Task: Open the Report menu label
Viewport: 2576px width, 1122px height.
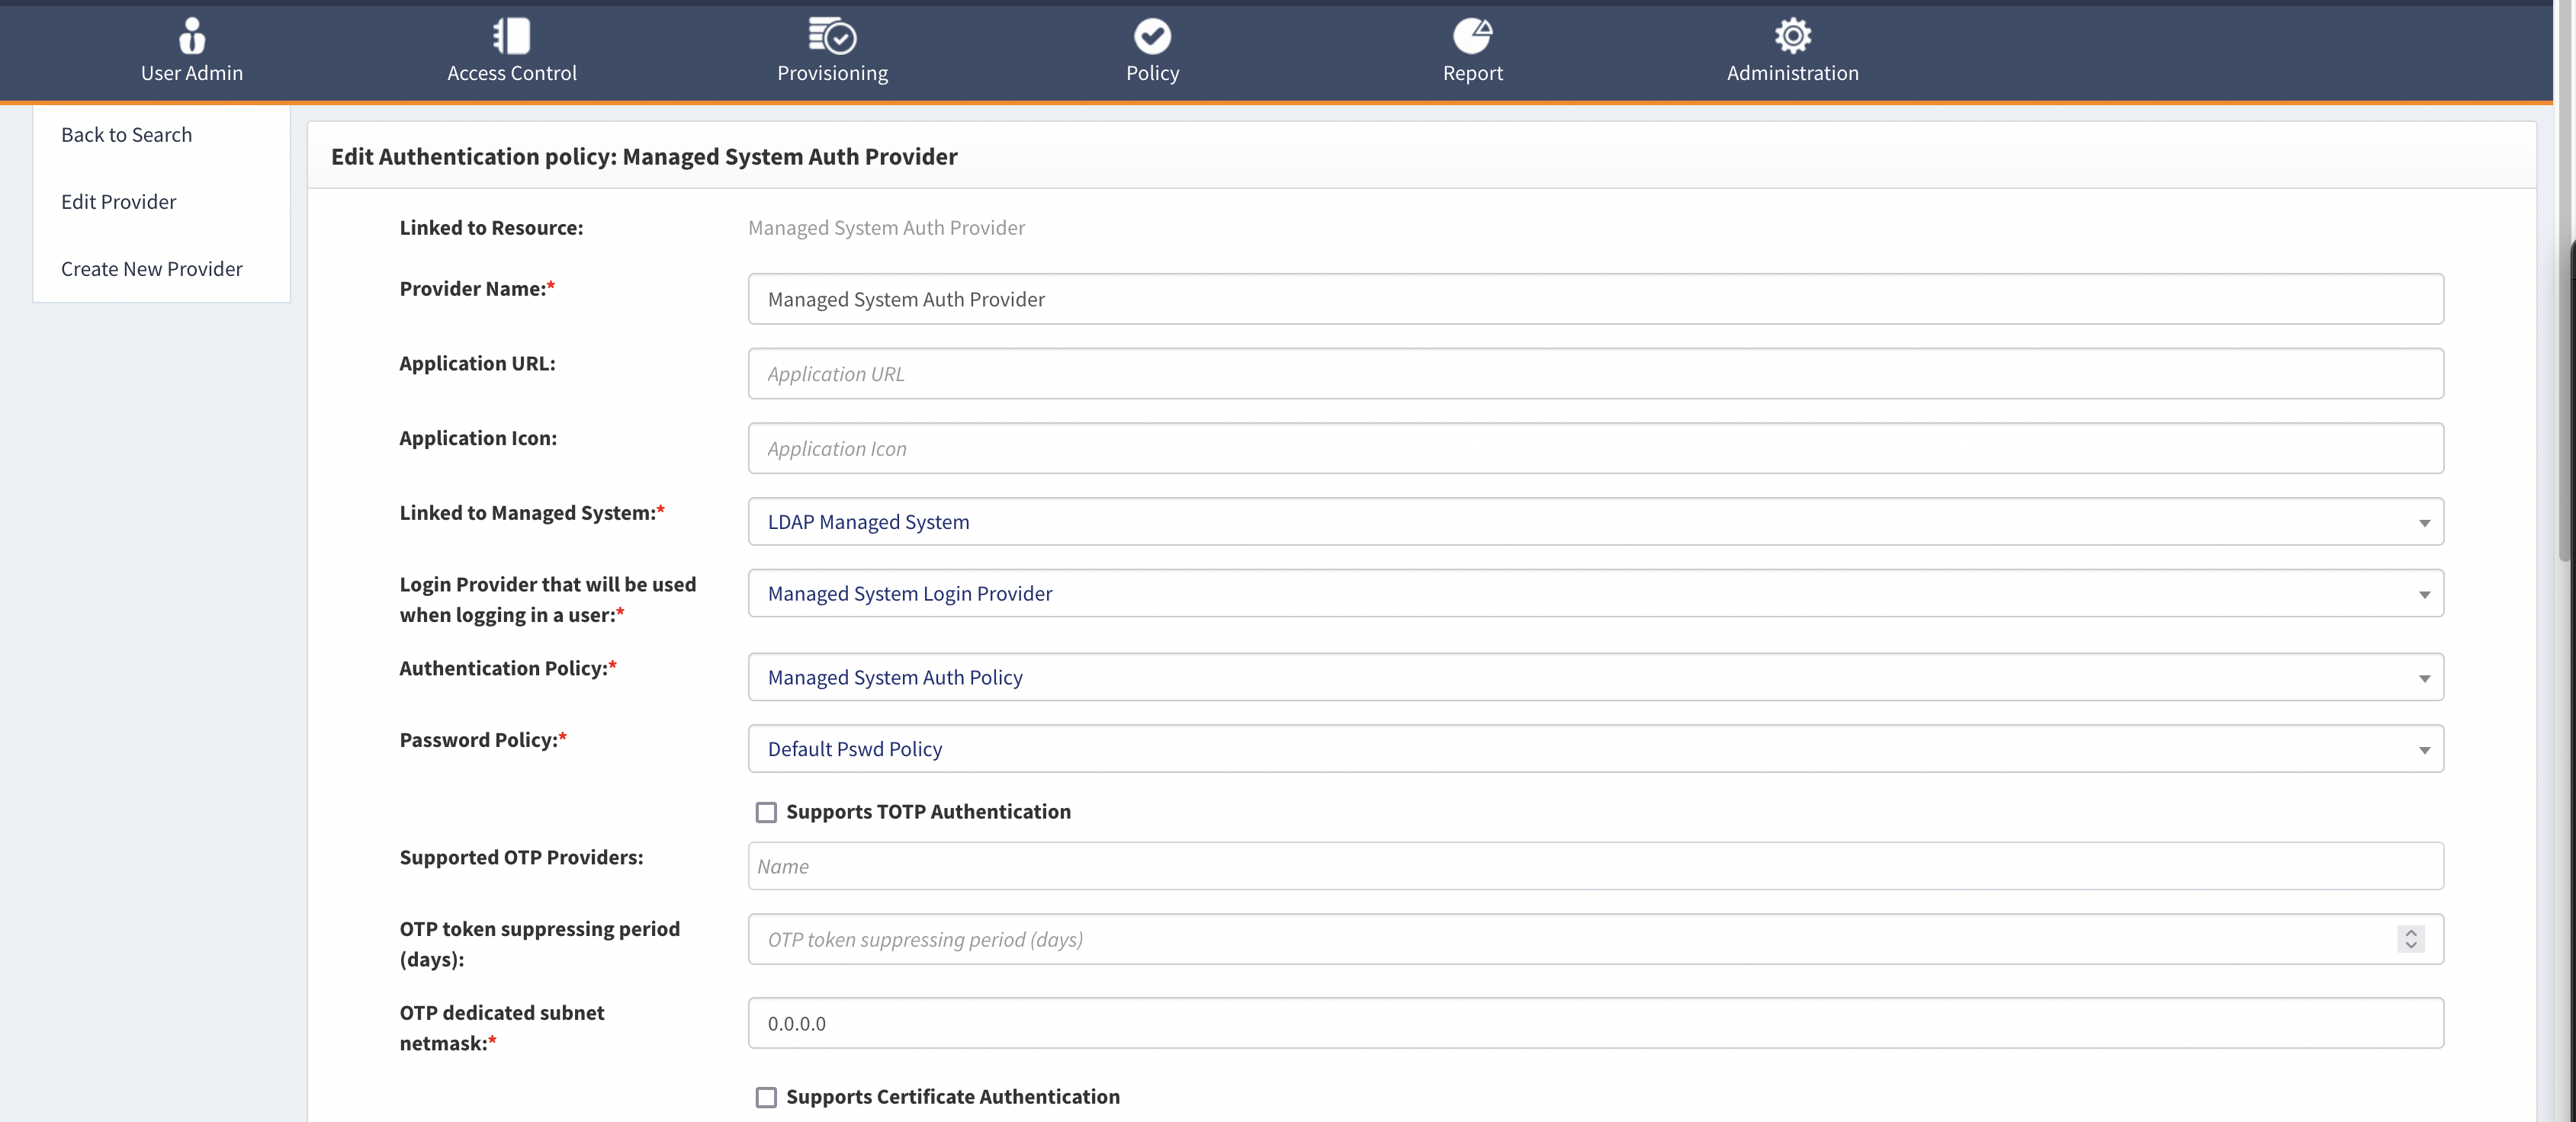Action: [x=1472, y=74]
